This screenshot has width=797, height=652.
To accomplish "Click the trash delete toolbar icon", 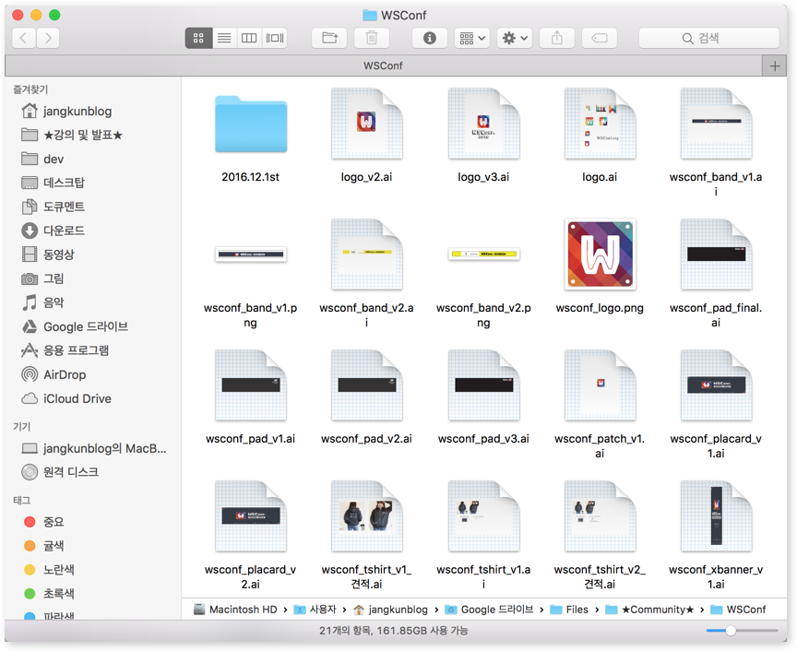I will point(372,38).
